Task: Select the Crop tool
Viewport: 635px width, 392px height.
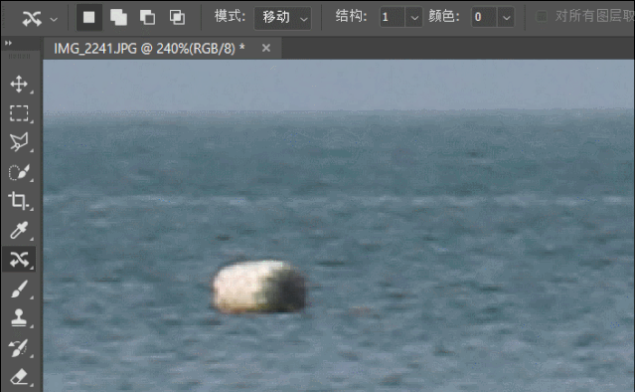Action: (19, 201)
